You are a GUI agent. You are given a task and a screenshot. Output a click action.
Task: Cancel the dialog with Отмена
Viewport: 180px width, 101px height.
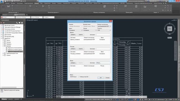pos(107,78)
